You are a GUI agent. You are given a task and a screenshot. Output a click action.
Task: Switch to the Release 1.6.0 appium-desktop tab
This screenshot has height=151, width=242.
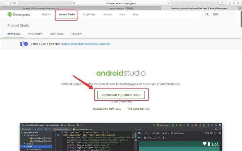click(41, 8)
